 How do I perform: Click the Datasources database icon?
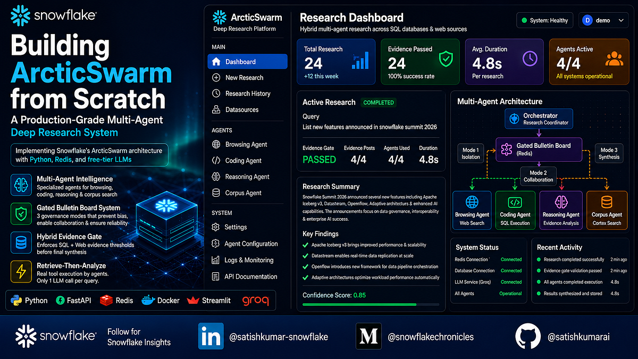(x=216, y=110)
